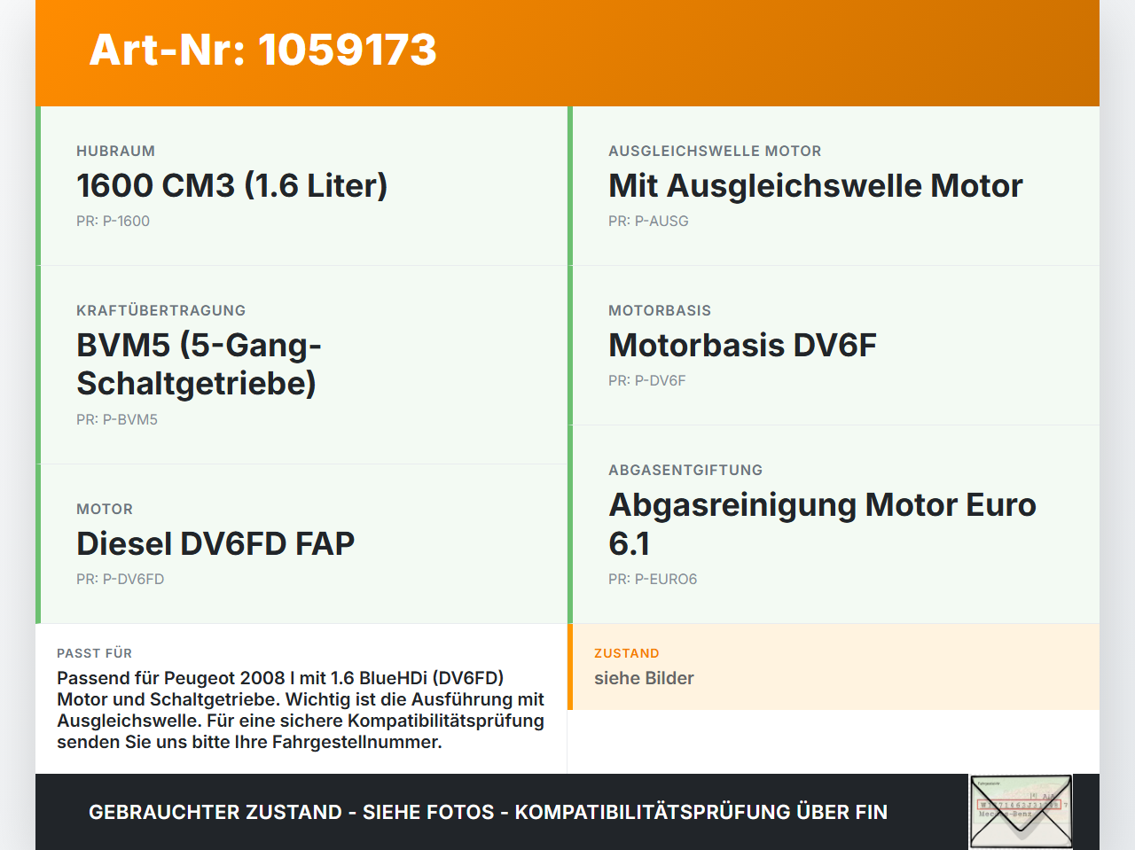The image size is (1135, 850).
Task: Click the KRAFTÜBERTRAGUNG label
Action: click(x=160, y=310)
